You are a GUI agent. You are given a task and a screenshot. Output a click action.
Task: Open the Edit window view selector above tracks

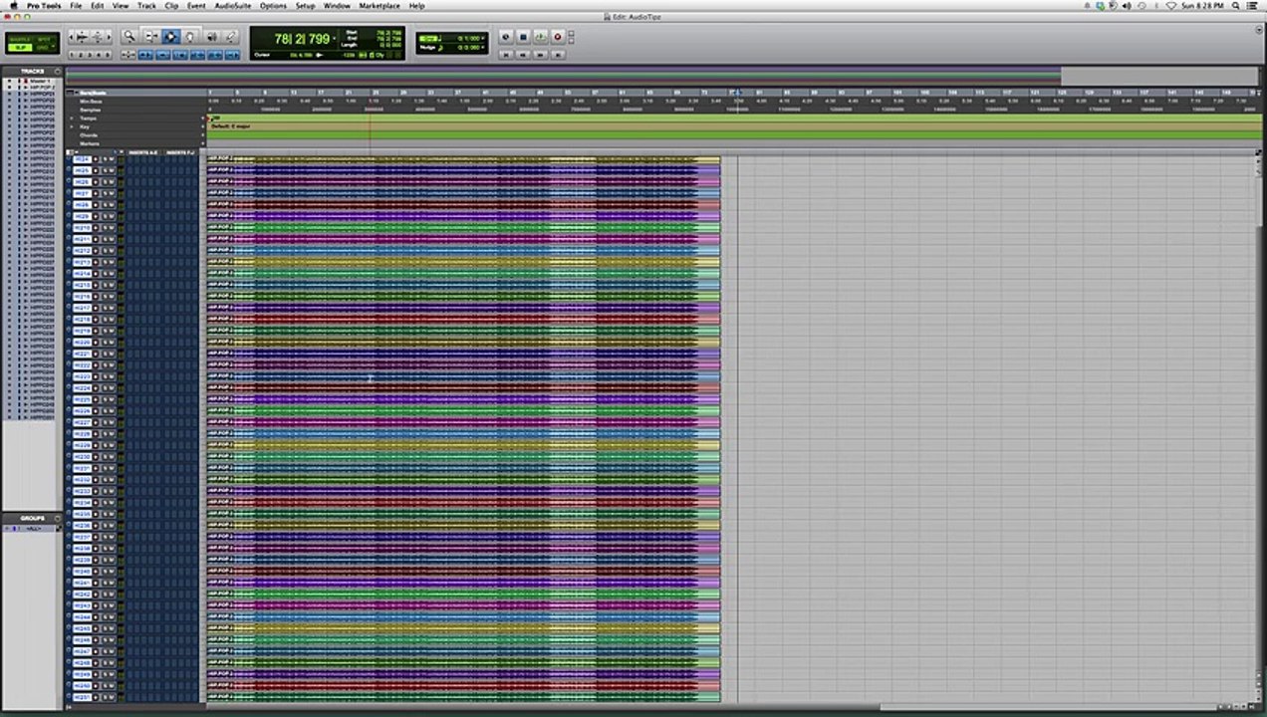pyautogui.click(x=72, y=151)
